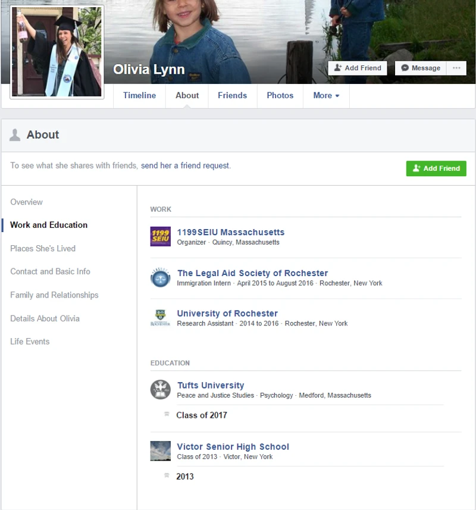View Life Events section
The height and width of the screenshot is (510, 476).
click(30, 342)
